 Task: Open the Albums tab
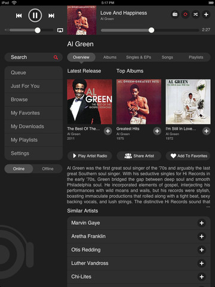(x=110, y=57)
